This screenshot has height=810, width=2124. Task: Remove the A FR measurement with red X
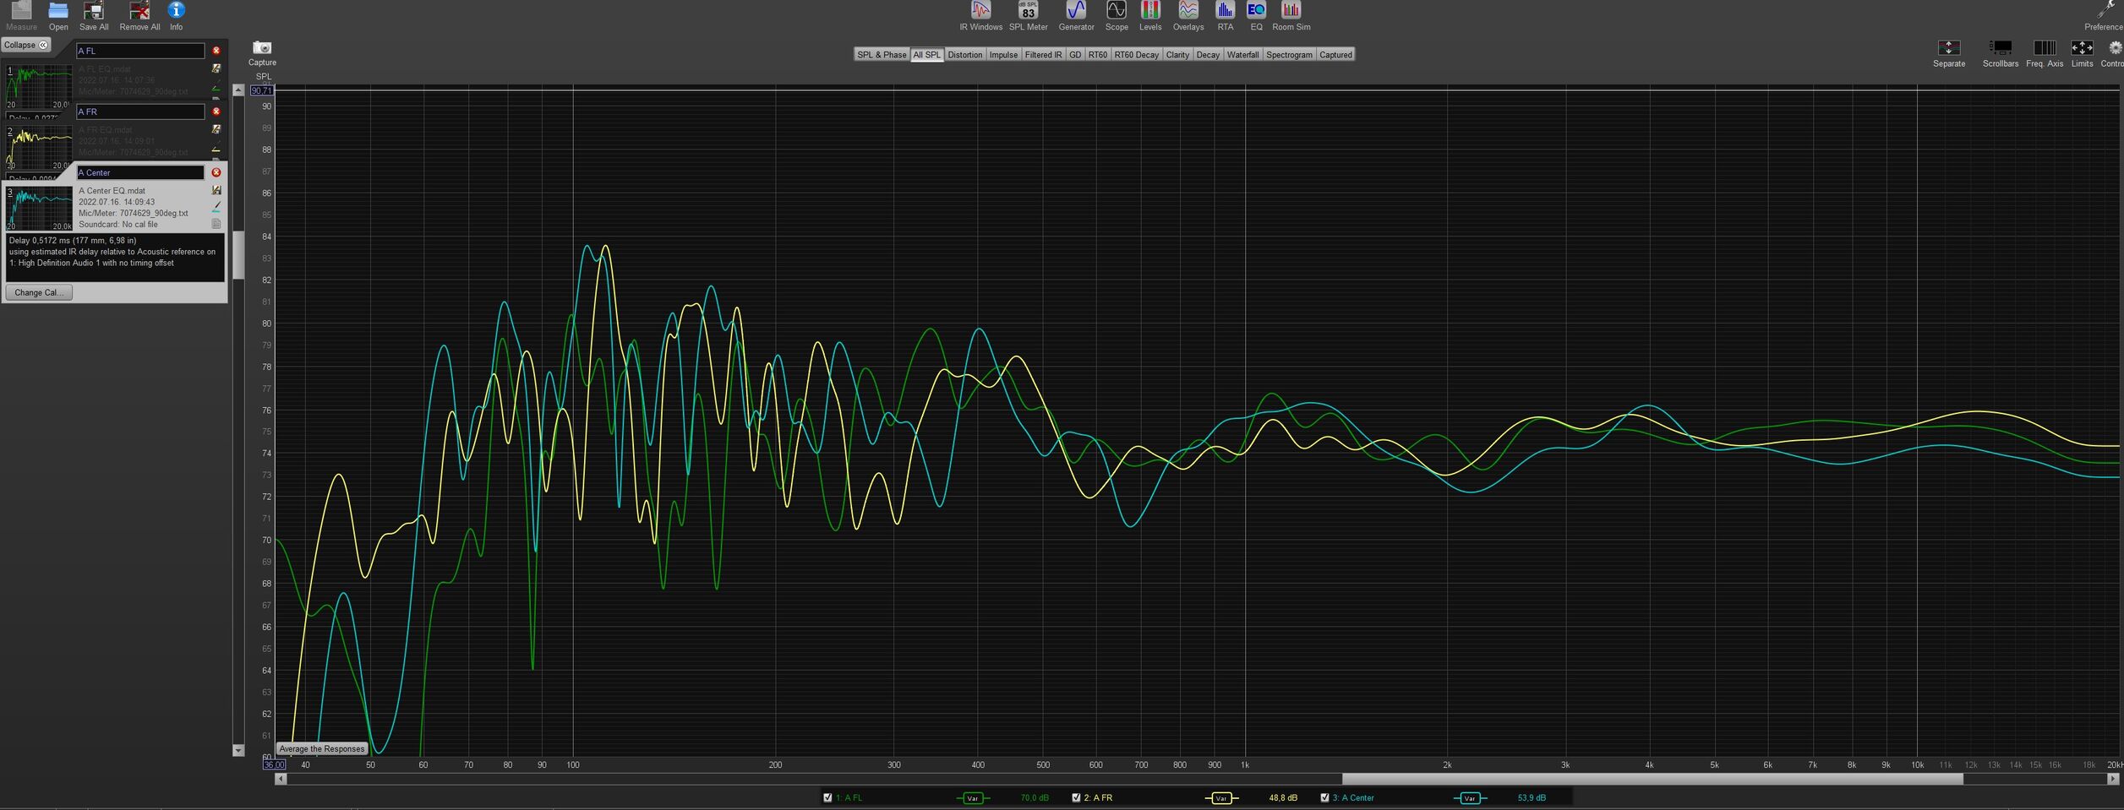(x=216, y=111)
